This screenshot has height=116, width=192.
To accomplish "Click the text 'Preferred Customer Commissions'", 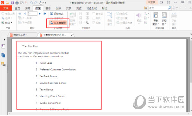I will [58, 69].
